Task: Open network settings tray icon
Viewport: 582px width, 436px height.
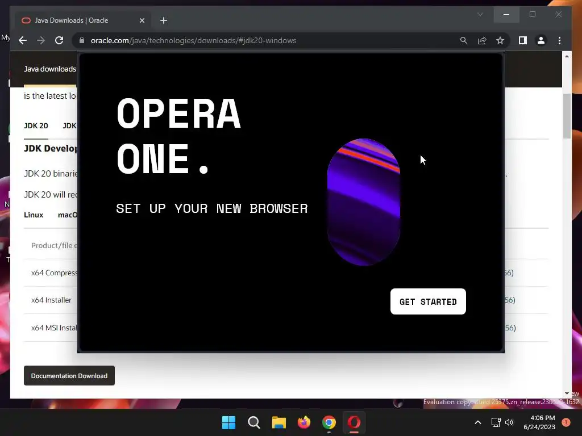Action: [x=496, y=422]
